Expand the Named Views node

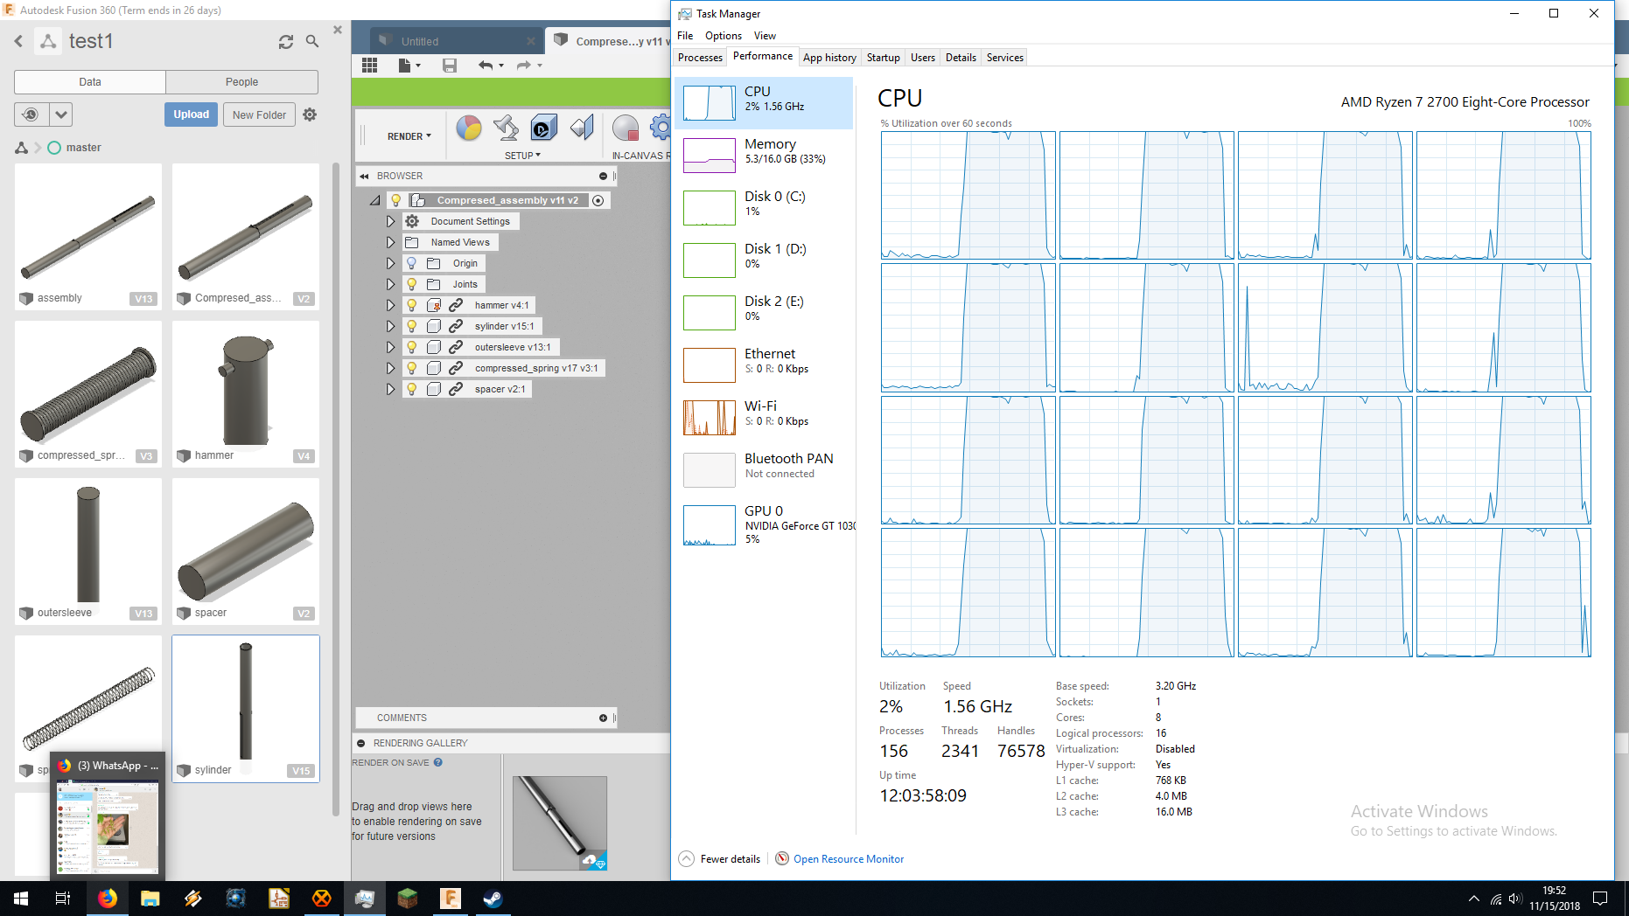click(x=390, y=242)
